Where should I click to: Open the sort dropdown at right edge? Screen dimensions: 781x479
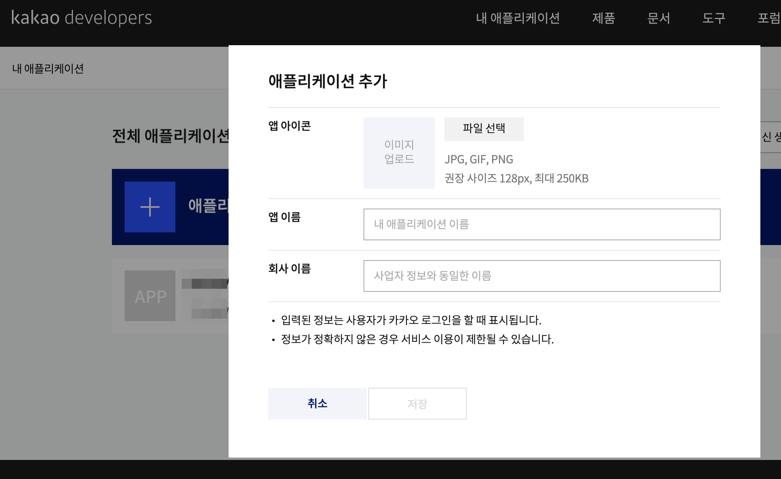(x=771, y=137)
